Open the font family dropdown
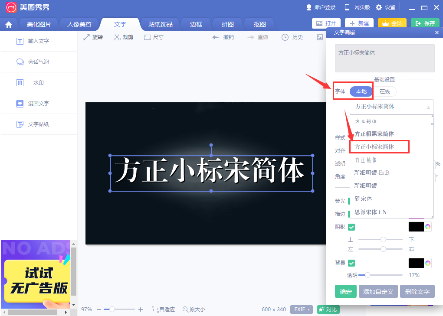The width and height of the screenshot is (443, 316). pyautogui.click(x=391, y=107)
